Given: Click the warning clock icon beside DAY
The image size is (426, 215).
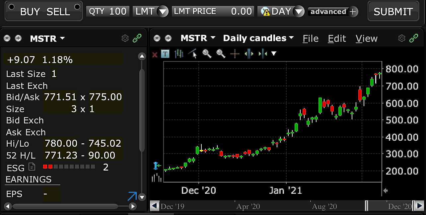Looking at the screenshot, I should 265,12.
